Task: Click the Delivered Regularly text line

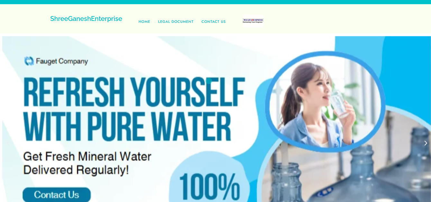Action: pyautogui.click(x=76, y=170)
